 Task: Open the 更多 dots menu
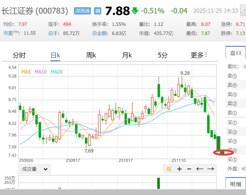(x=199, y=55)
